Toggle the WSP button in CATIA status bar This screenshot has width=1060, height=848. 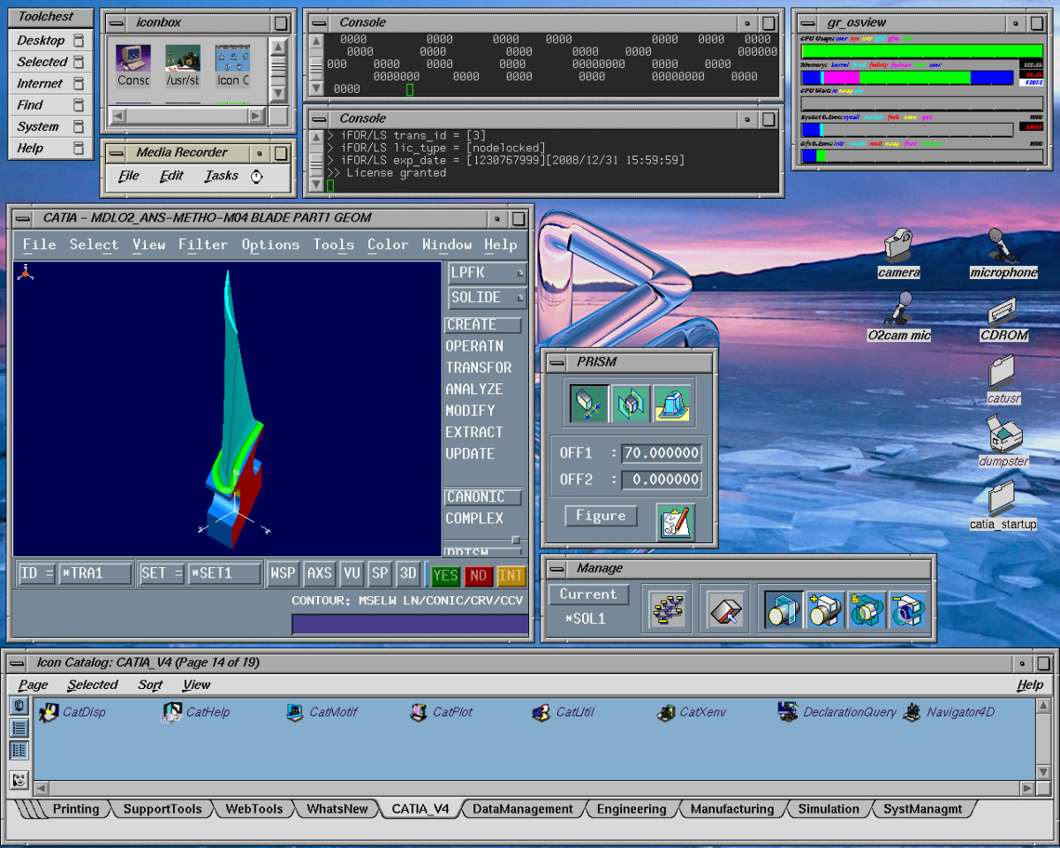pyautogui.click(x=283, y=574)
